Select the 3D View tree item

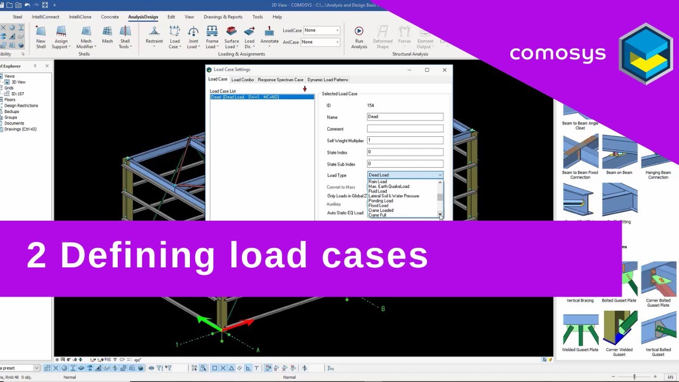click(x=19, y=82)
